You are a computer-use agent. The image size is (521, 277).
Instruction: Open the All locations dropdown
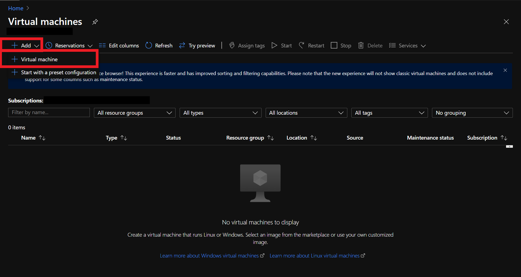[306, 113]
